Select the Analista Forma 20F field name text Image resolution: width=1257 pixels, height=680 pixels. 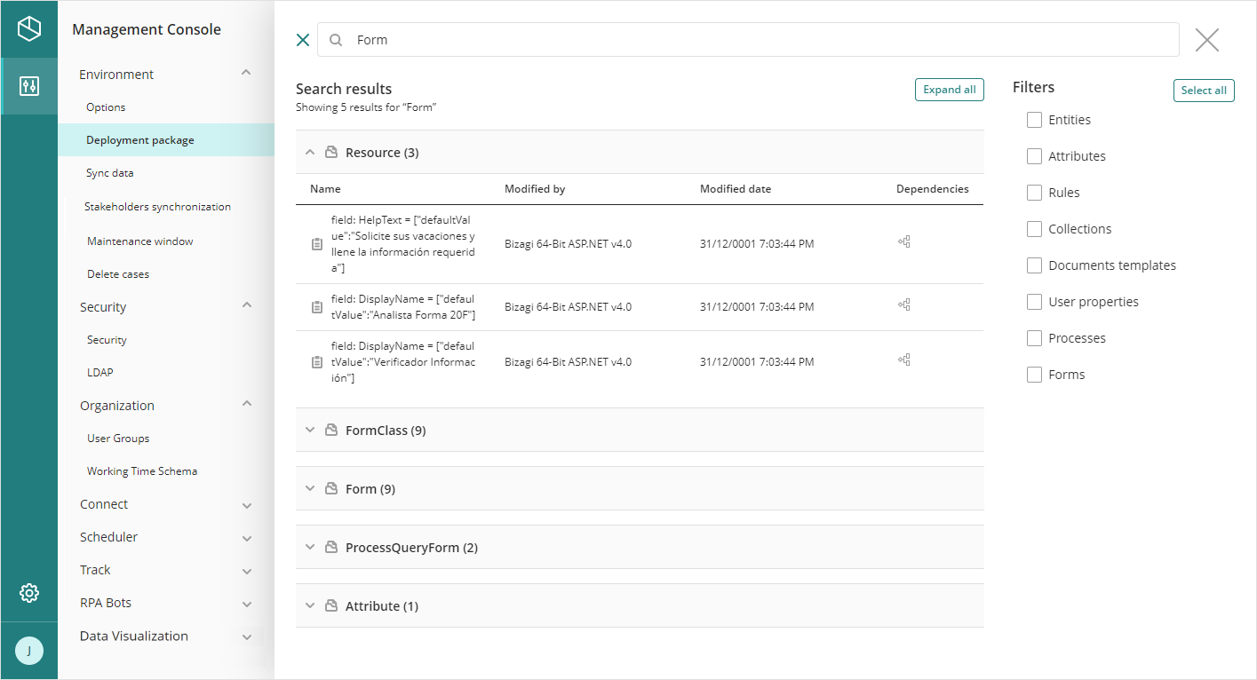tap(403, 307)
